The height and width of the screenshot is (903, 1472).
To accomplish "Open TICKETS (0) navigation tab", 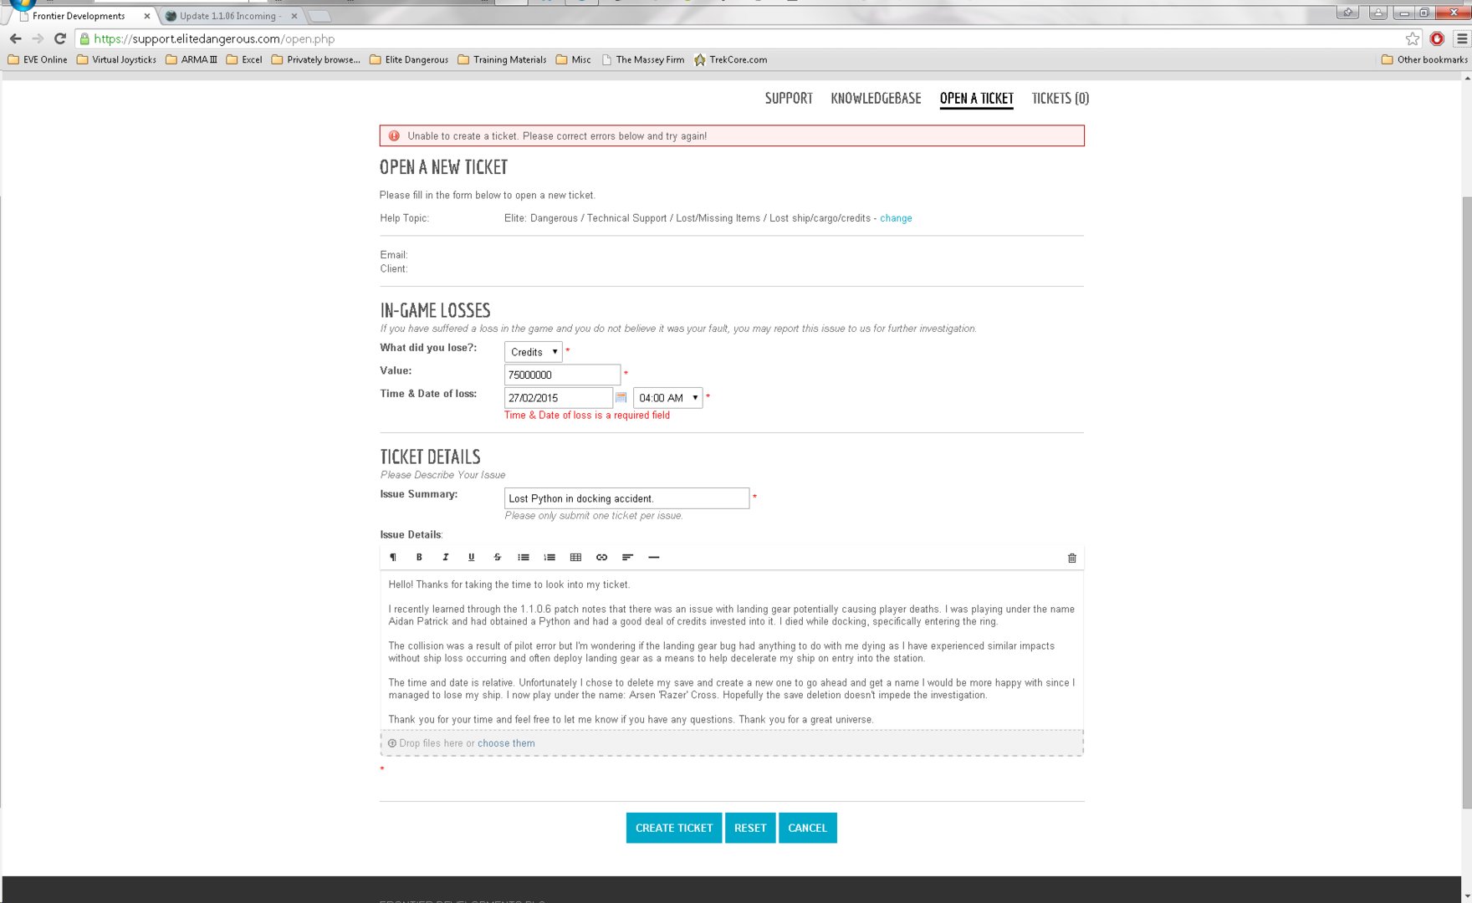I will 1060,99.
